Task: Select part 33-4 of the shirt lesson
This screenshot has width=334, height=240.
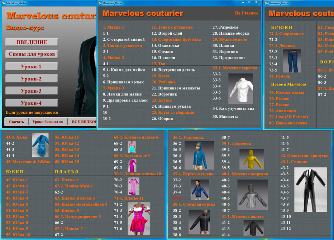Action: click(x=216, y=86)
